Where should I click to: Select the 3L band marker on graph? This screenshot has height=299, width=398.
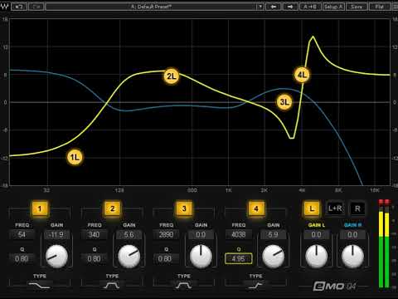point(284,102)
